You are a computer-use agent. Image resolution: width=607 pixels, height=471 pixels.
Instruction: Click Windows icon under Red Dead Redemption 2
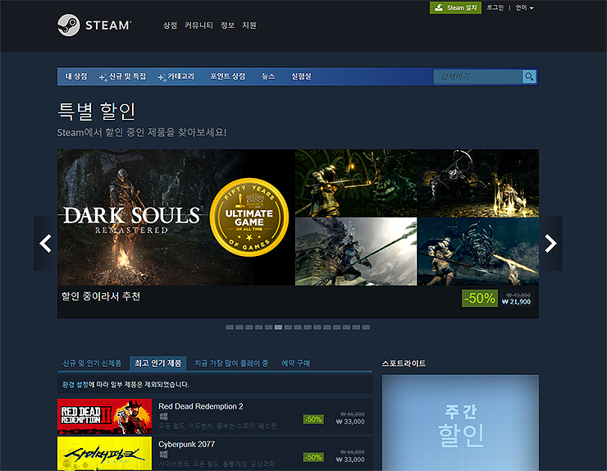pyautogui.click(x=163, y=416)
